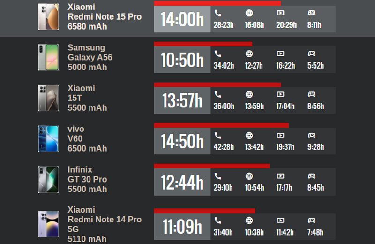The width and height of the screenshot is (375, 244).
Task: Open the Samsung Galaxy A56 phone thumbnail
Action: click(x=48, y=57)
